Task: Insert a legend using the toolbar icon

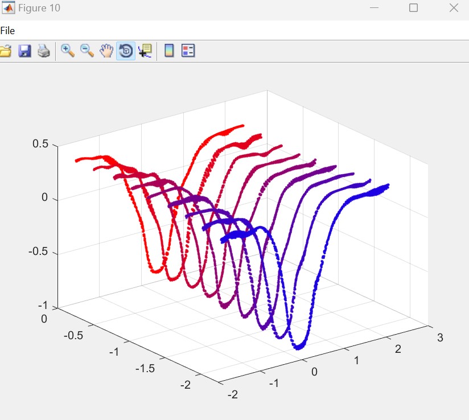Action: coord(188,51)
